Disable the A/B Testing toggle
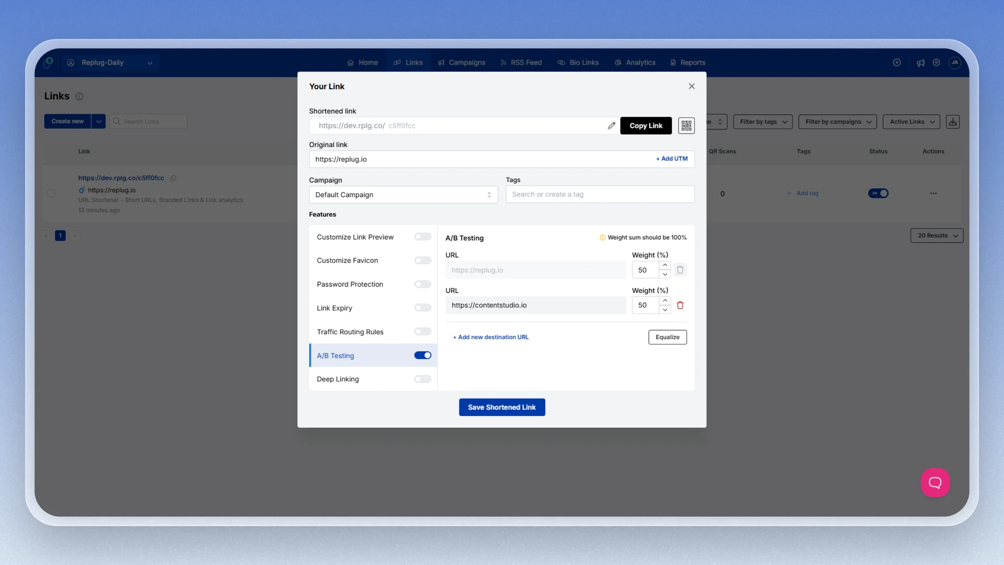Viewport: 1004px width, 565px height. click(422, 355)
